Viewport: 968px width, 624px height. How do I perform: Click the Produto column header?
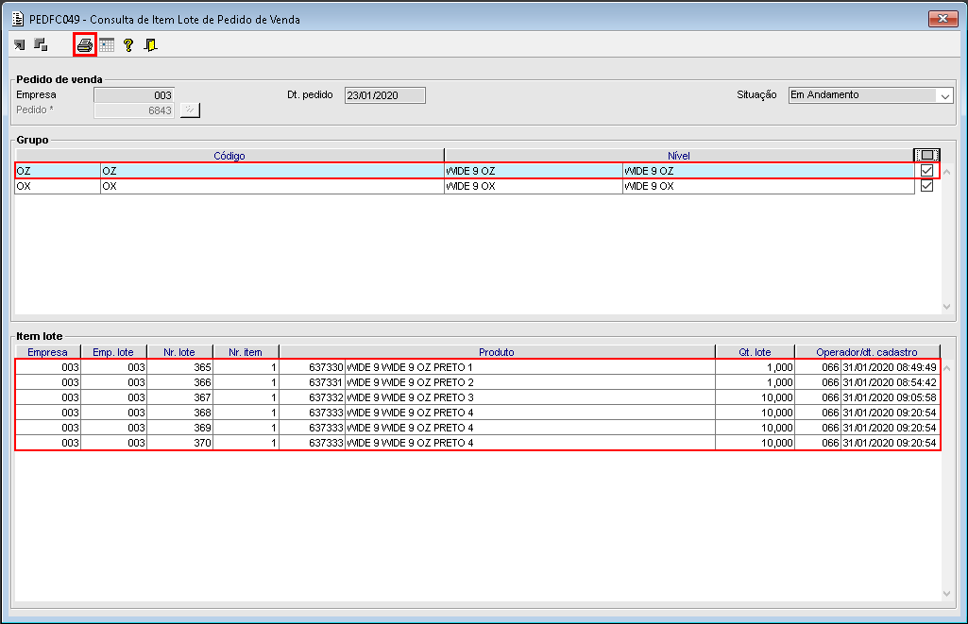point(497,352)
